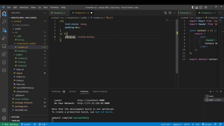Open the Selection menu

[24, 7]
